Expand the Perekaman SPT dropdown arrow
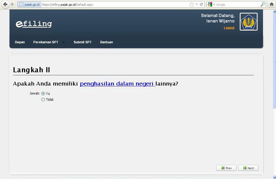The width and height of the screenshot is (276, 179). [63, 42]
